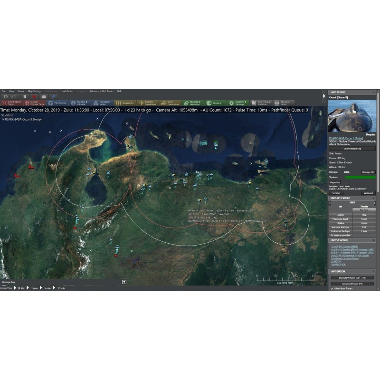Open Systems & Damage from toolbar
Image resolution: width=380 pixels, height=380 pixels.
237,103
